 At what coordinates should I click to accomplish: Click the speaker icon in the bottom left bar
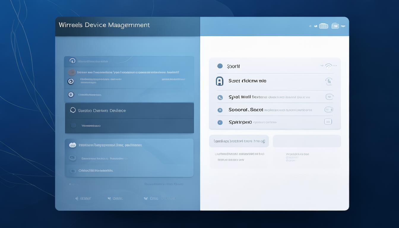pos(77,198)
